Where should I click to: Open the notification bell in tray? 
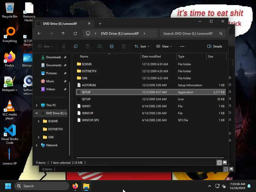(249, 186)
